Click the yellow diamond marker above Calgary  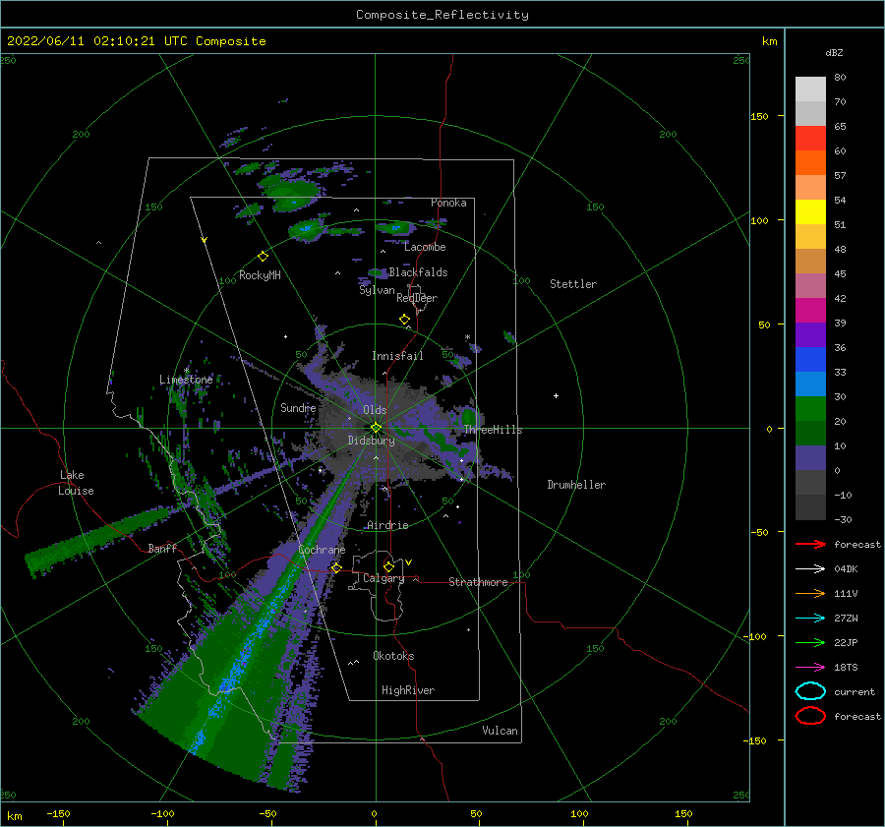388,566
